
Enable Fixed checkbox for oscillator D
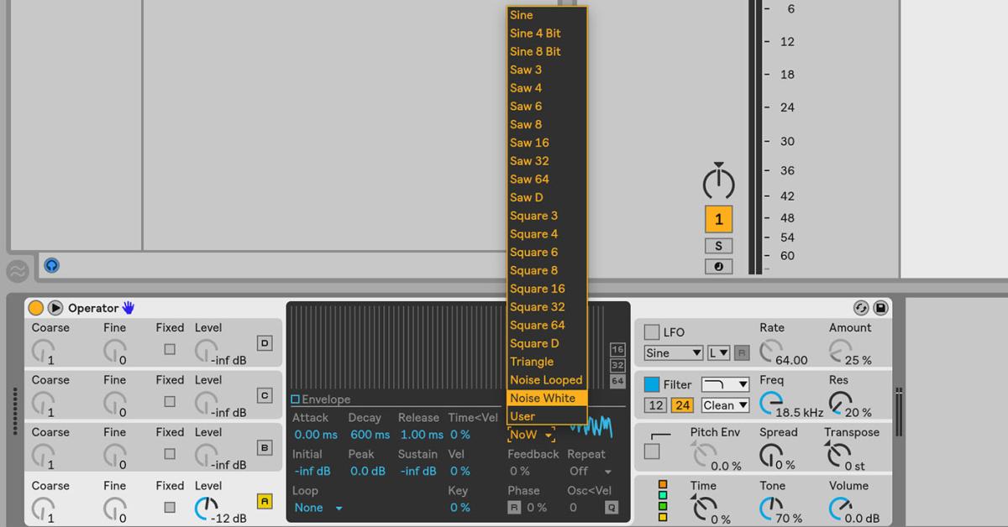click(170, 348)
